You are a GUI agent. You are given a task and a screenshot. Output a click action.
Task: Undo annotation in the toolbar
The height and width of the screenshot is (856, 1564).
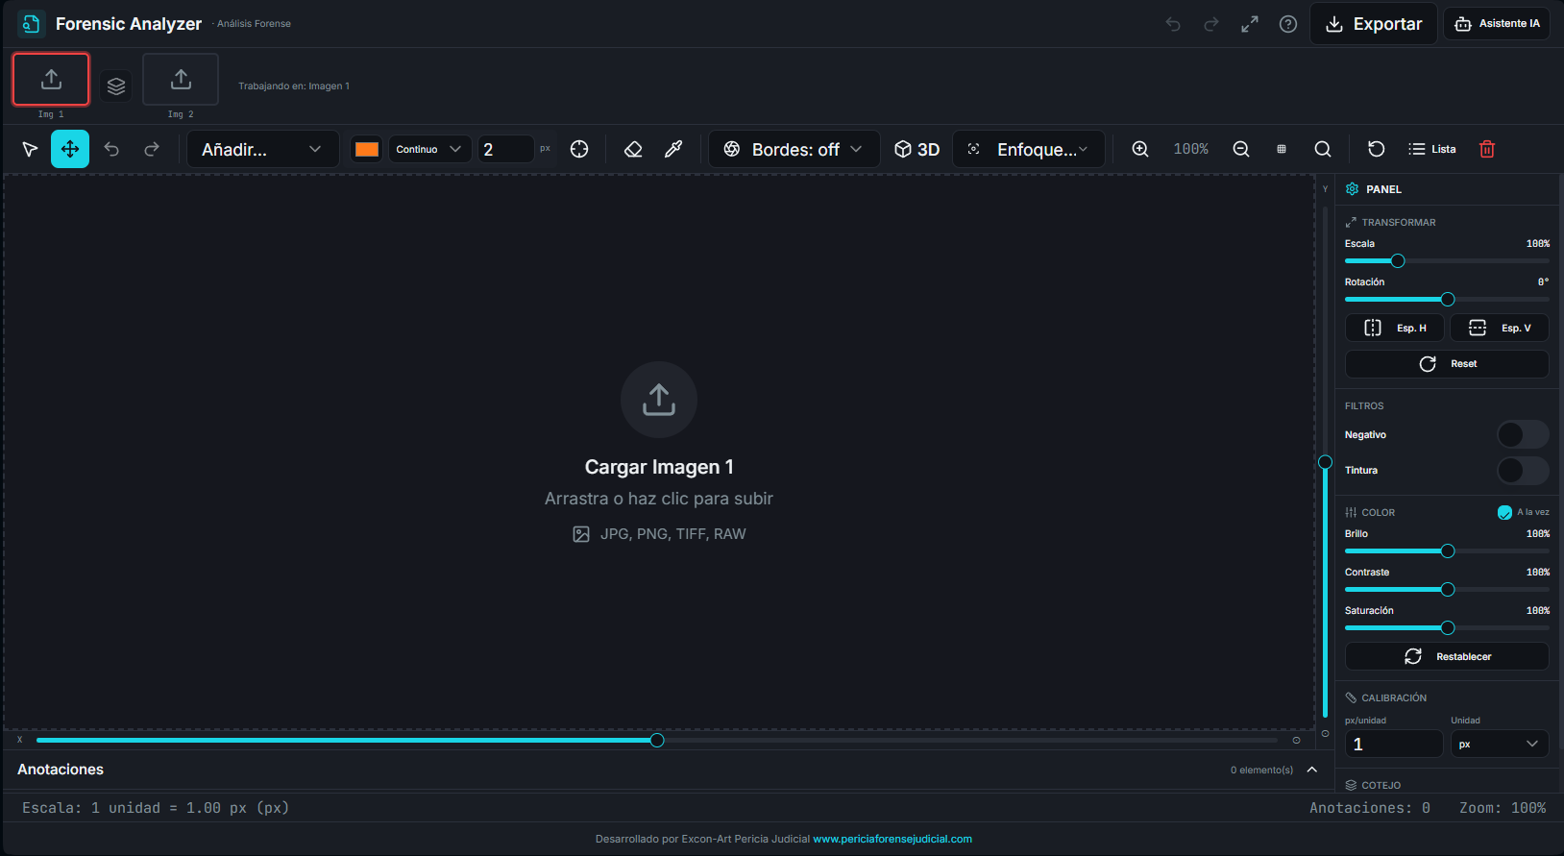(111, 149)
